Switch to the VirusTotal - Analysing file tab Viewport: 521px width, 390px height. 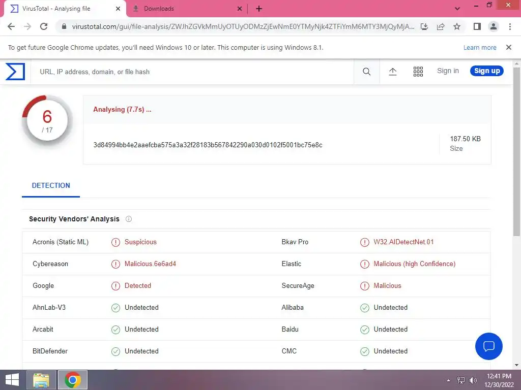point(65,9)
